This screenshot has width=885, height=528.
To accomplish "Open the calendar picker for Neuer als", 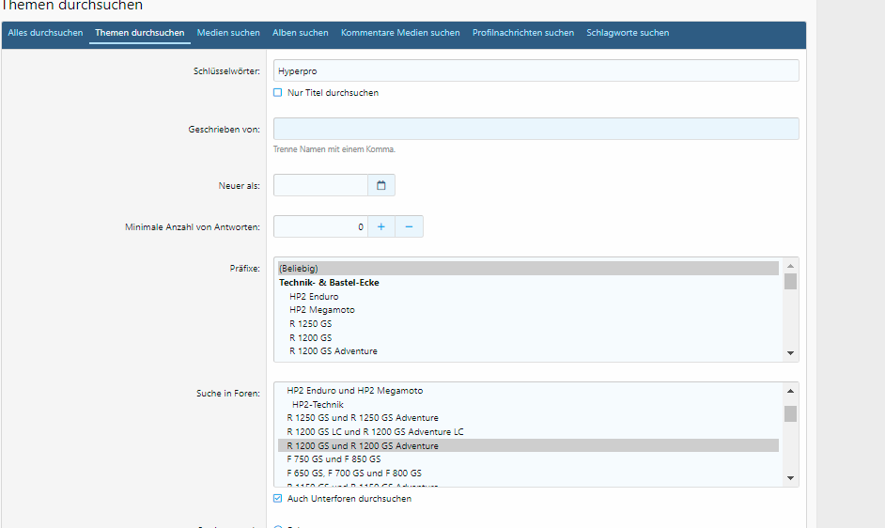I will [x=381, y=185].
